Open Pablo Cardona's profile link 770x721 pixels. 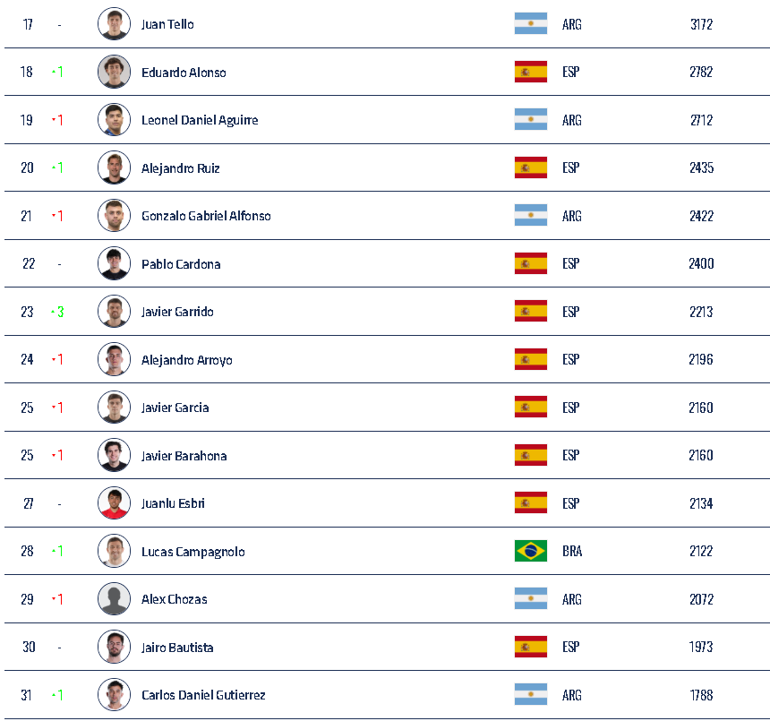point(181,264)
